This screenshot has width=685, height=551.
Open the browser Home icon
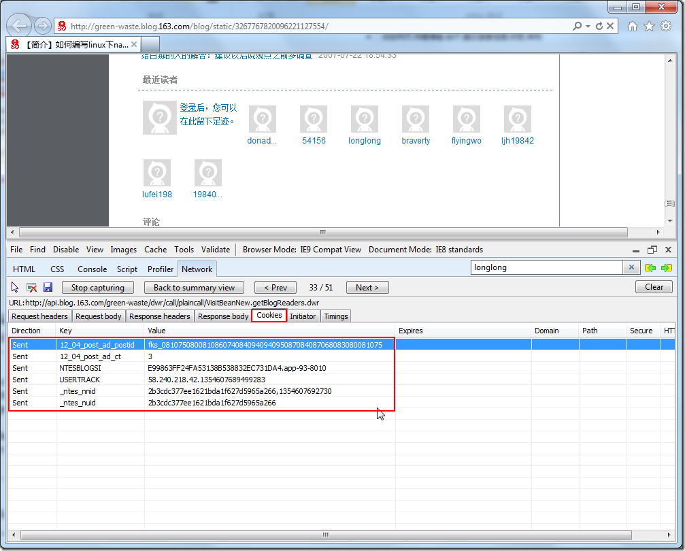point(632,27)
